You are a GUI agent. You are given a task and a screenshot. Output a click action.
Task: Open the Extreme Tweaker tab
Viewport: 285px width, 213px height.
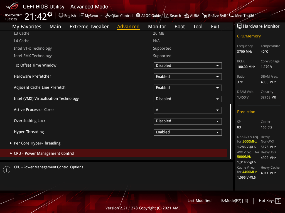pos(89,27)
